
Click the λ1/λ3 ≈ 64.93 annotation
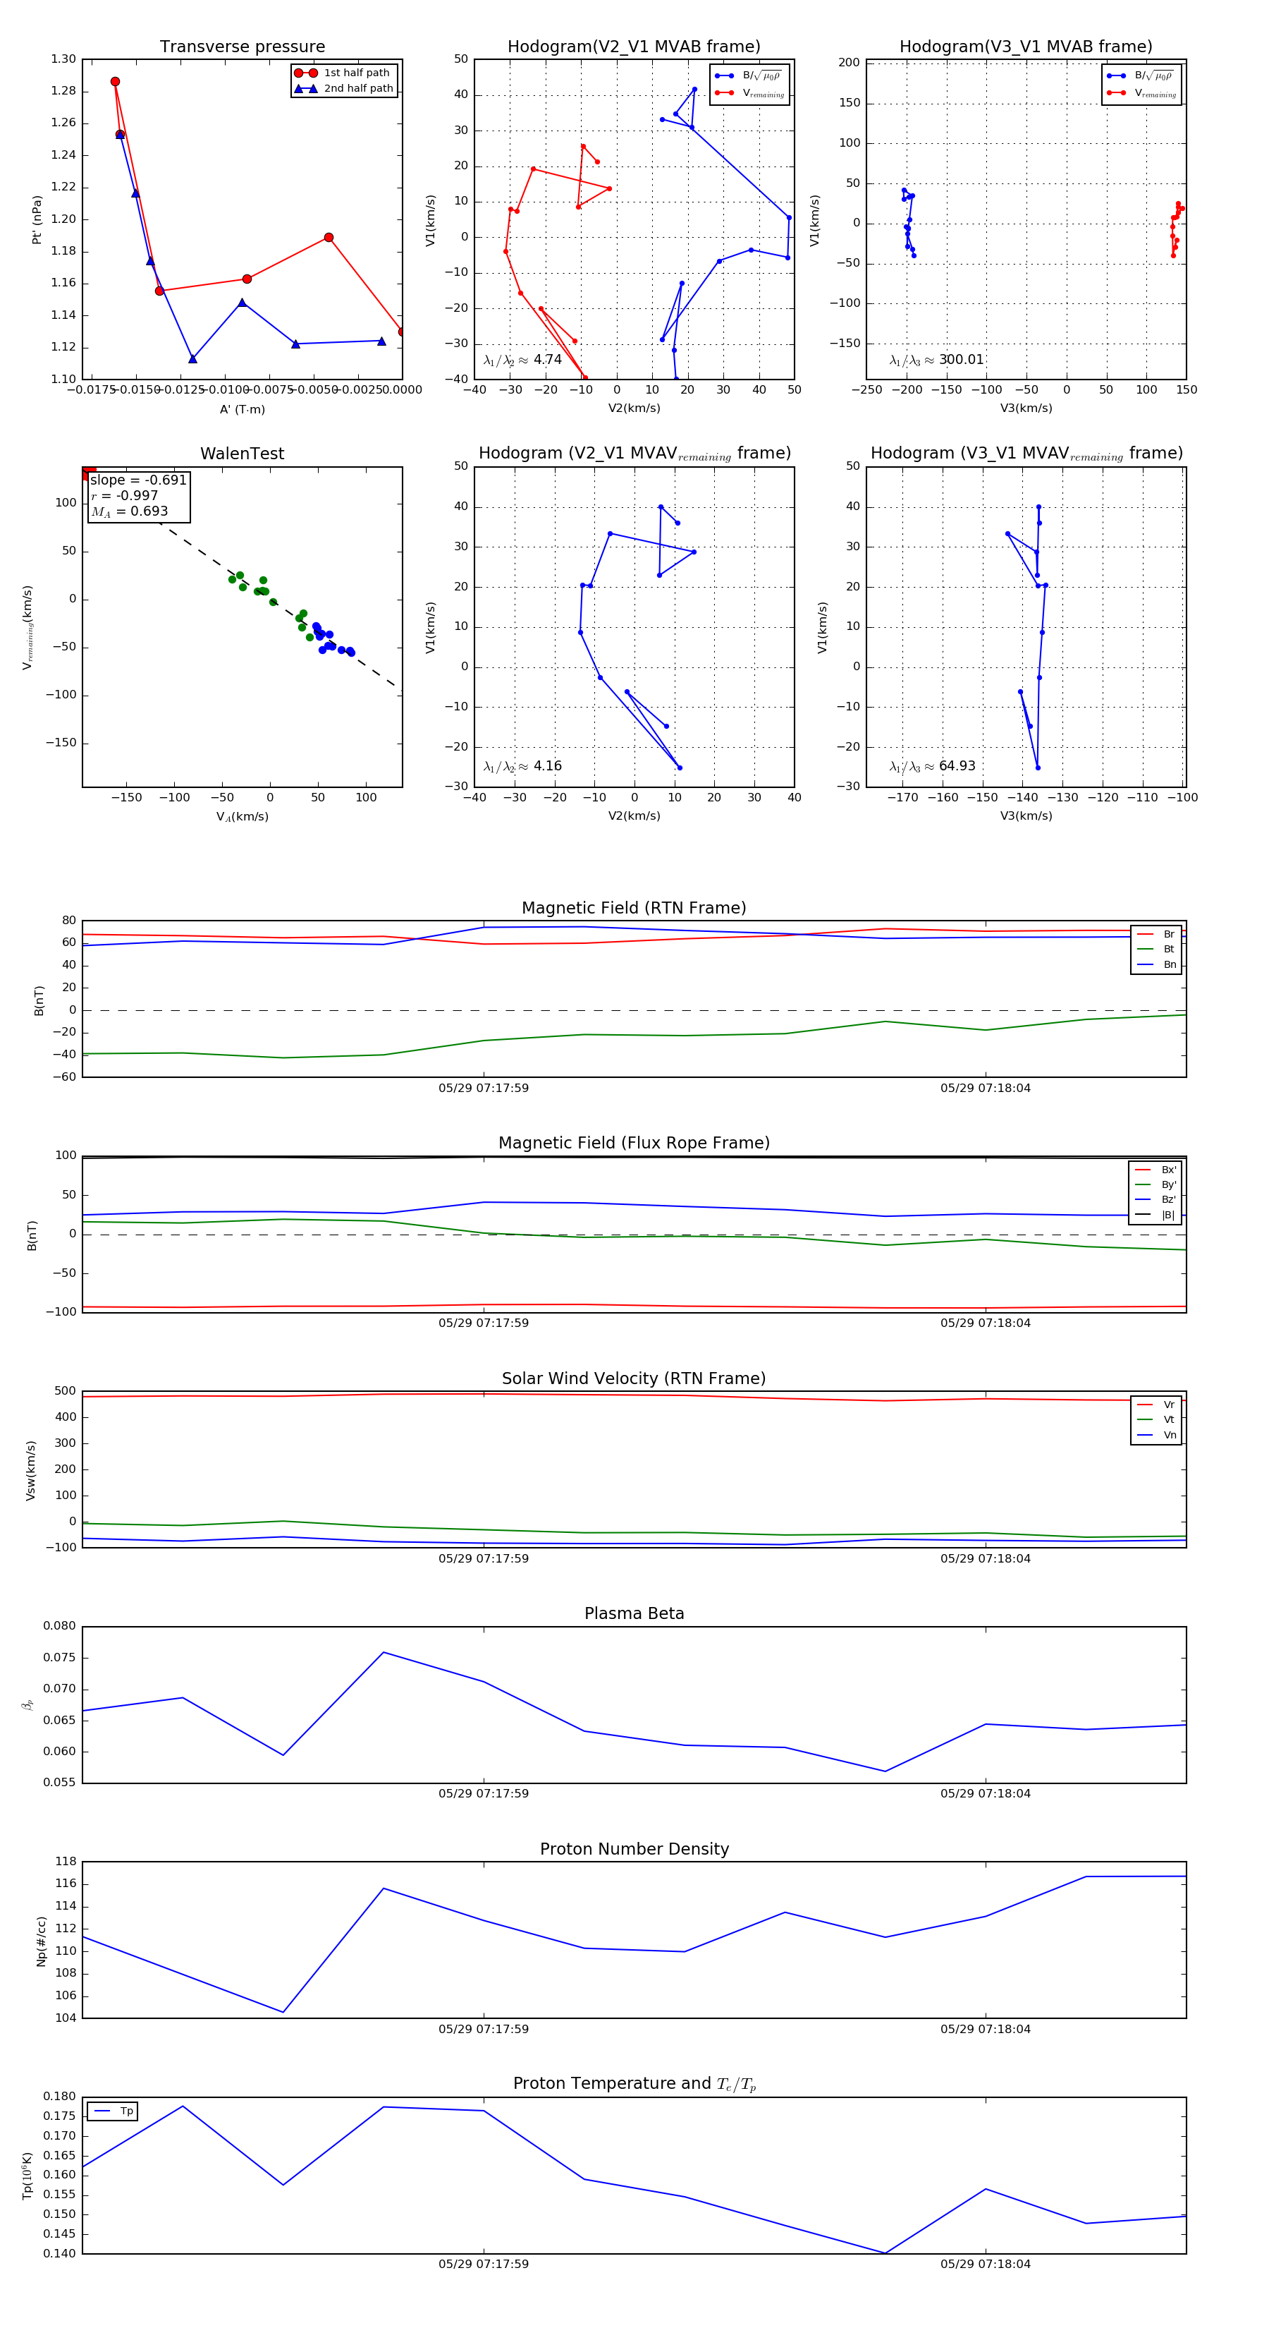(932, 766)
